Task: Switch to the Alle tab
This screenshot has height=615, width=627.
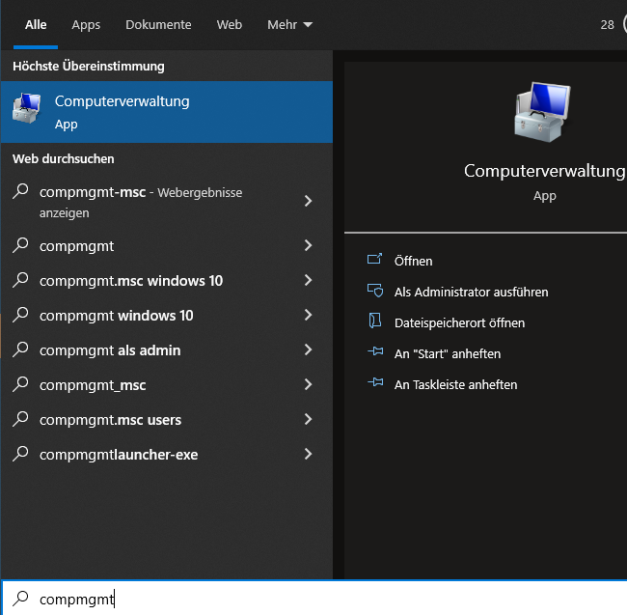Action: coord(36,25)
